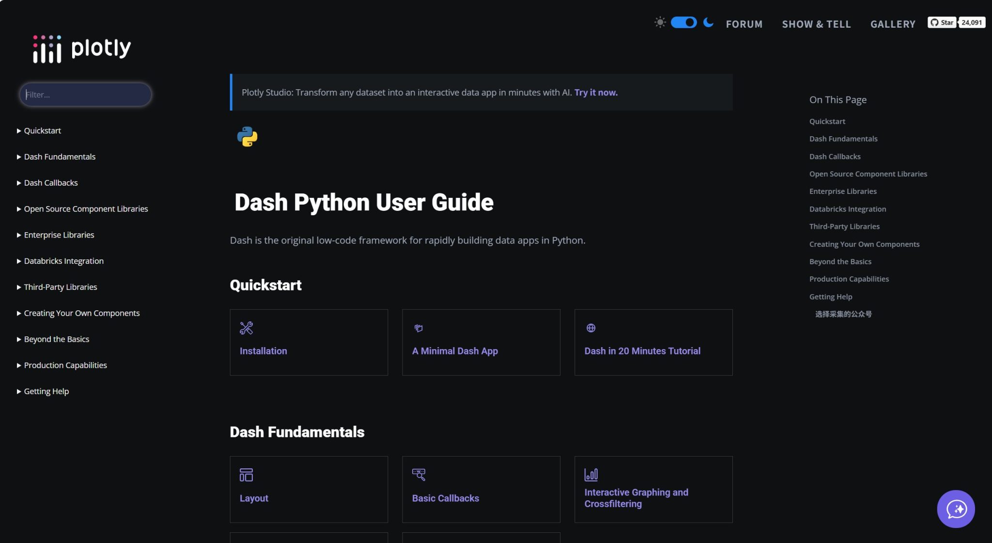Jump to Databricks Integration in On This Page
992x543 pixels.
click(847, 209)
